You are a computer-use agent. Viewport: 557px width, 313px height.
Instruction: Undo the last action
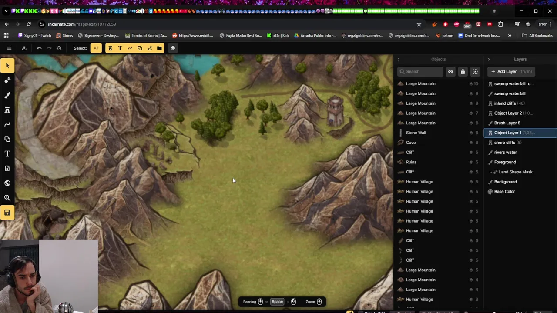pos(39,48)
